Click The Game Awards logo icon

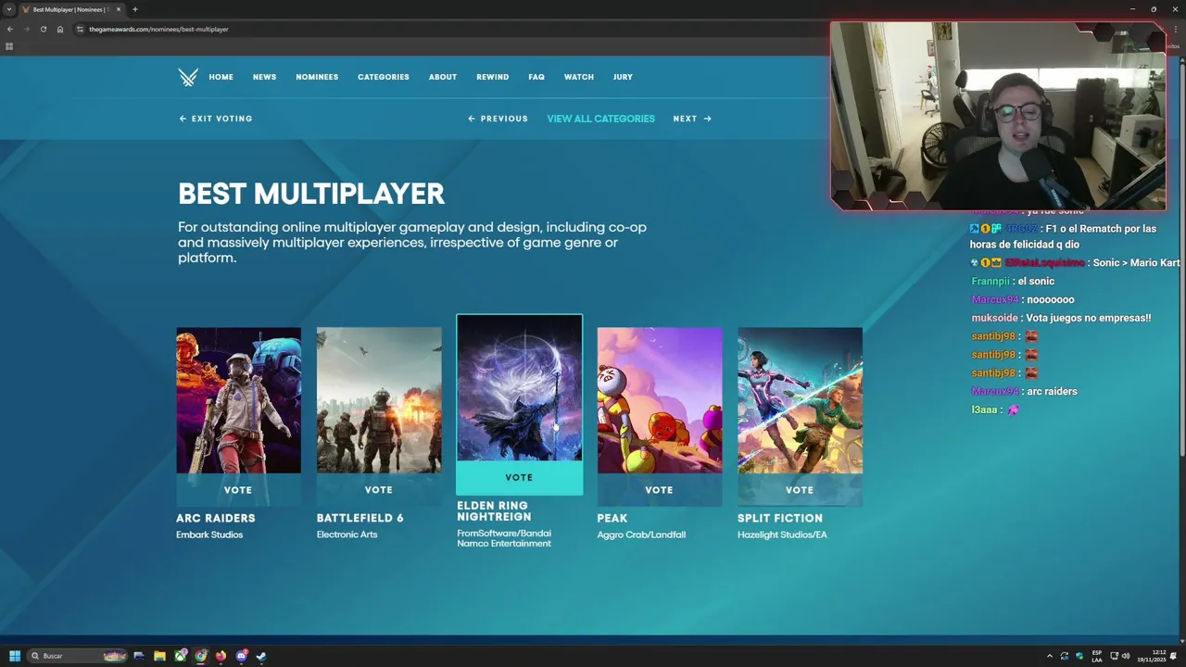(188, 77)
